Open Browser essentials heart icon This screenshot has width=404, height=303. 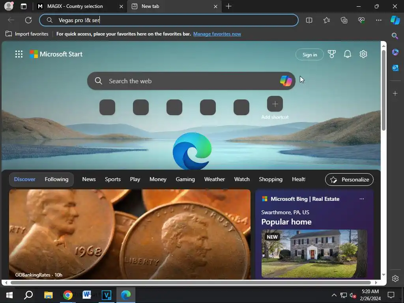coord(361,20)
